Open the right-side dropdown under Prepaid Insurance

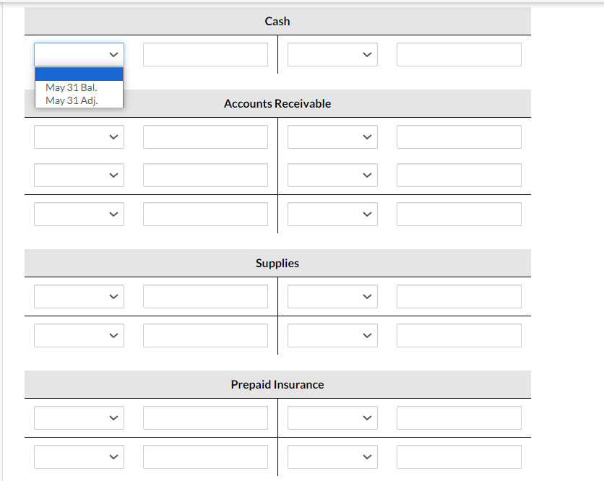click(x=332, y=417)
